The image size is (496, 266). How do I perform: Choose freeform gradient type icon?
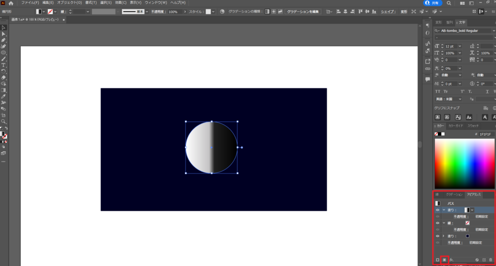280,12
